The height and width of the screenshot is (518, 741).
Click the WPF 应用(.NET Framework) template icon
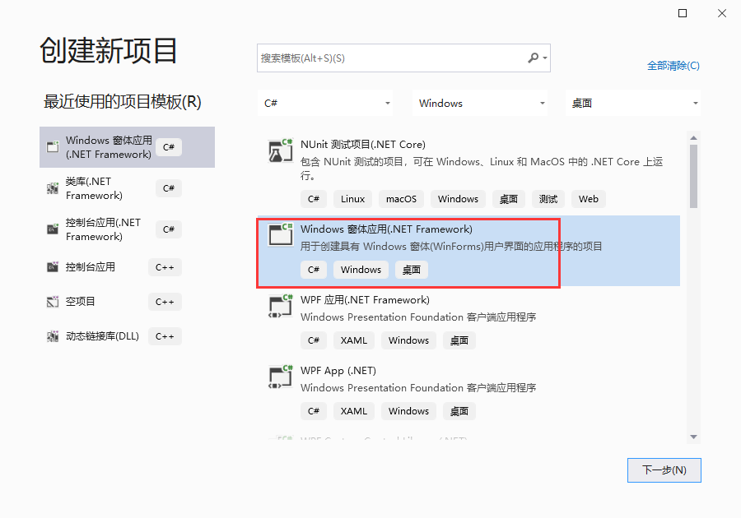[x=280, y=307]
